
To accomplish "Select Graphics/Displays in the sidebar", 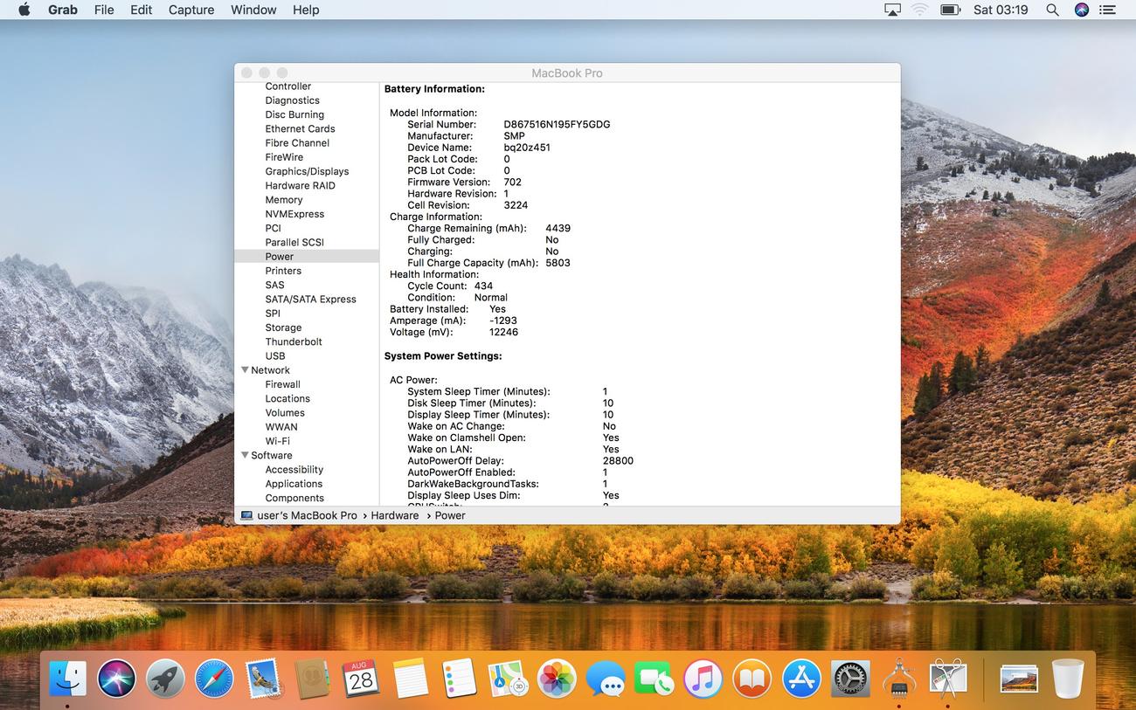I will pyautogui.click(x=307, y=171).
